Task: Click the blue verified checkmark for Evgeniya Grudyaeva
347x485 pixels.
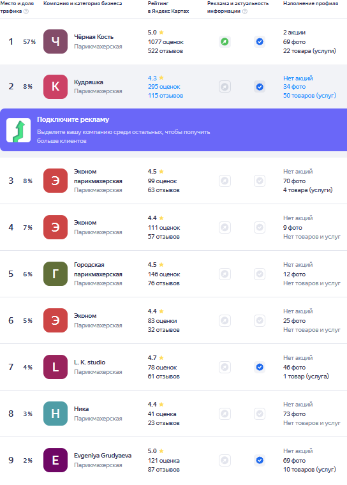Action: click(260, 460)
